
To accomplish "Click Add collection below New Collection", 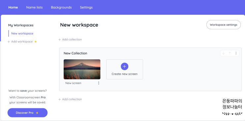I will click(70, 99).
